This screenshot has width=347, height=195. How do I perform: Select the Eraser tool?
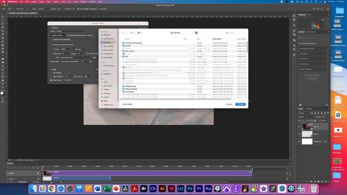click(x=3, y=52)
